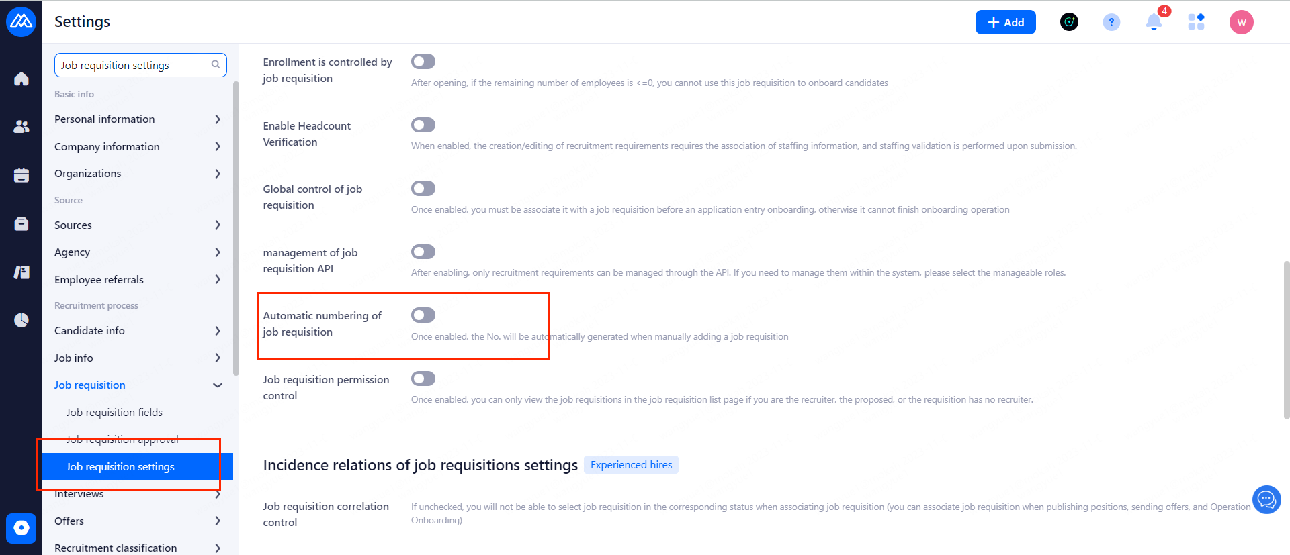This screenshot has width=1290, height=555.
Task: Open the candidates people icon in sidebar
Action: tap(21, 126)
